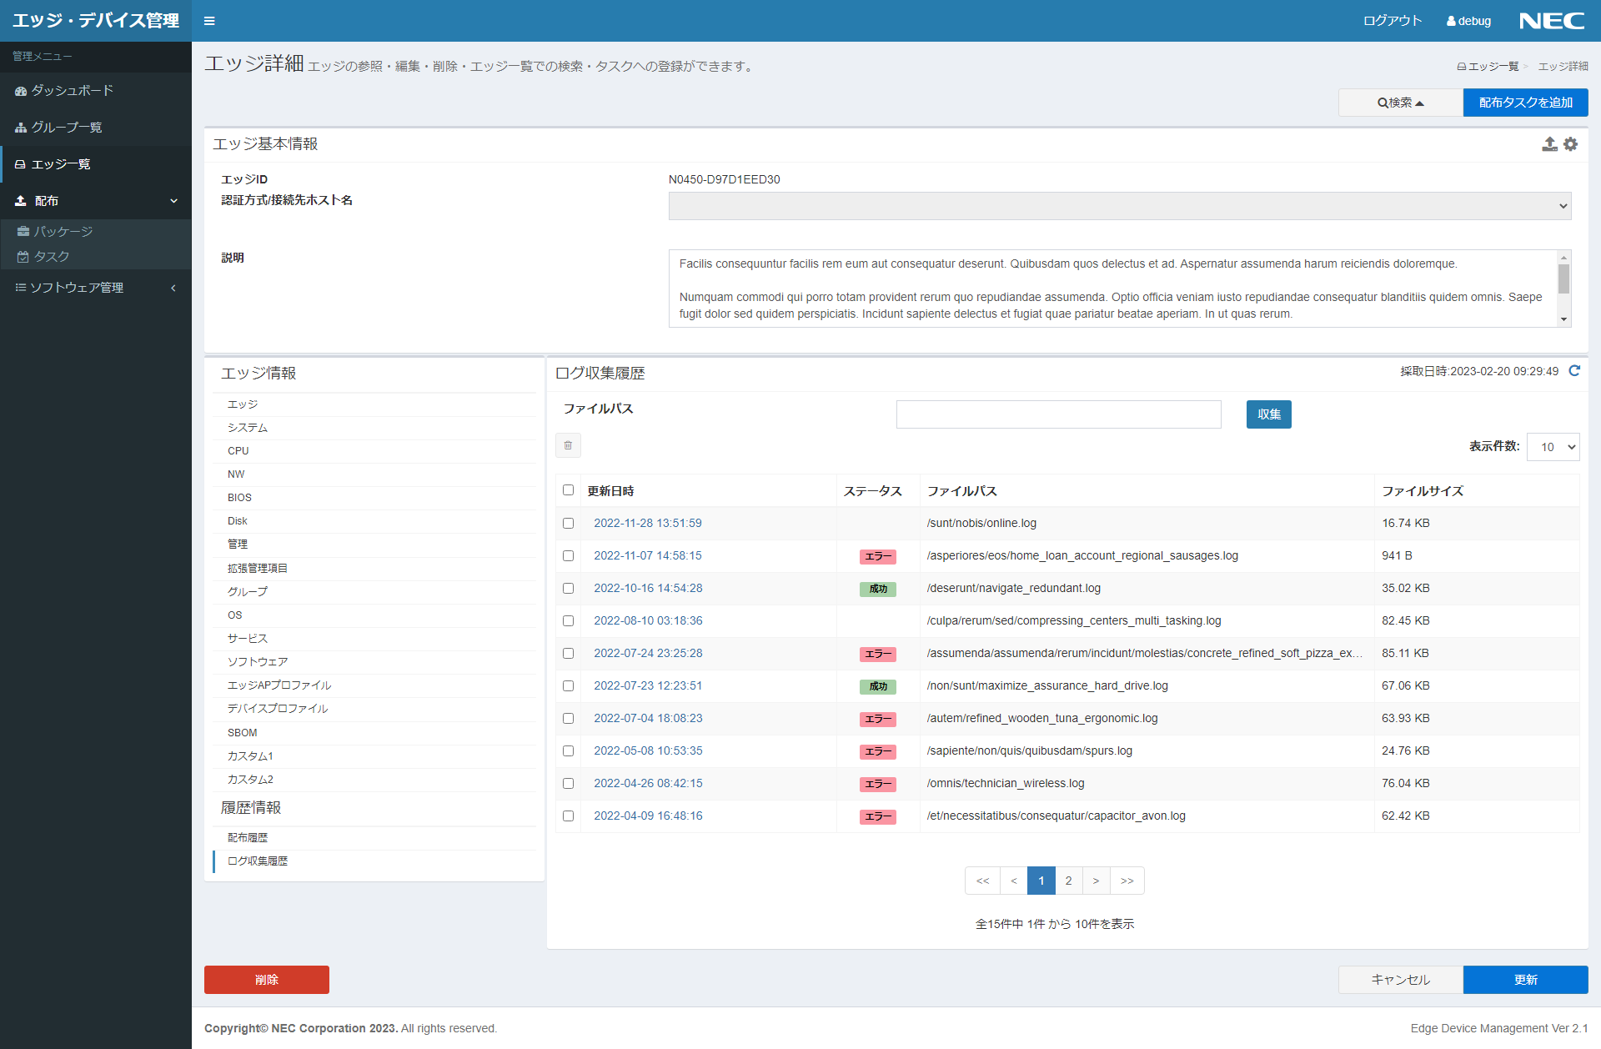This screenshot has height=1049, width=1601.
Task: Click the 配布タスクを追加 button
Action: tap(1525, 103)
